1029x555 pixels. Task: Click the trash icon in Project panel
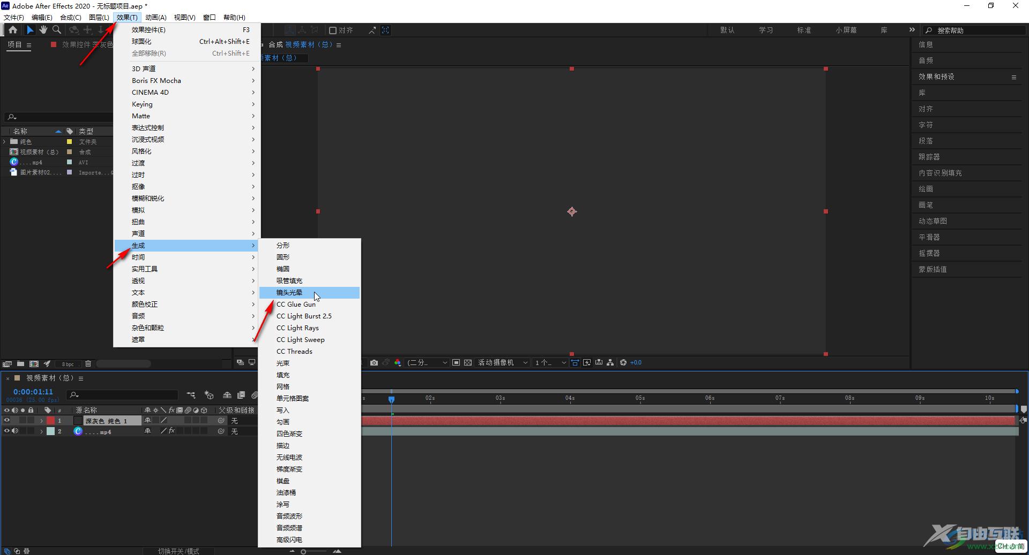tap(88, 364)
